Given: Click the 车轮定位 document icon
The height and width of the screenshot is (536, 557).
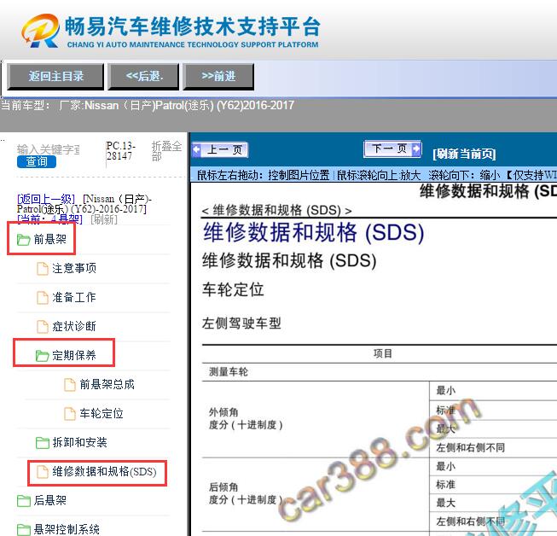Looking at the screenshot, I should (70, 414).
